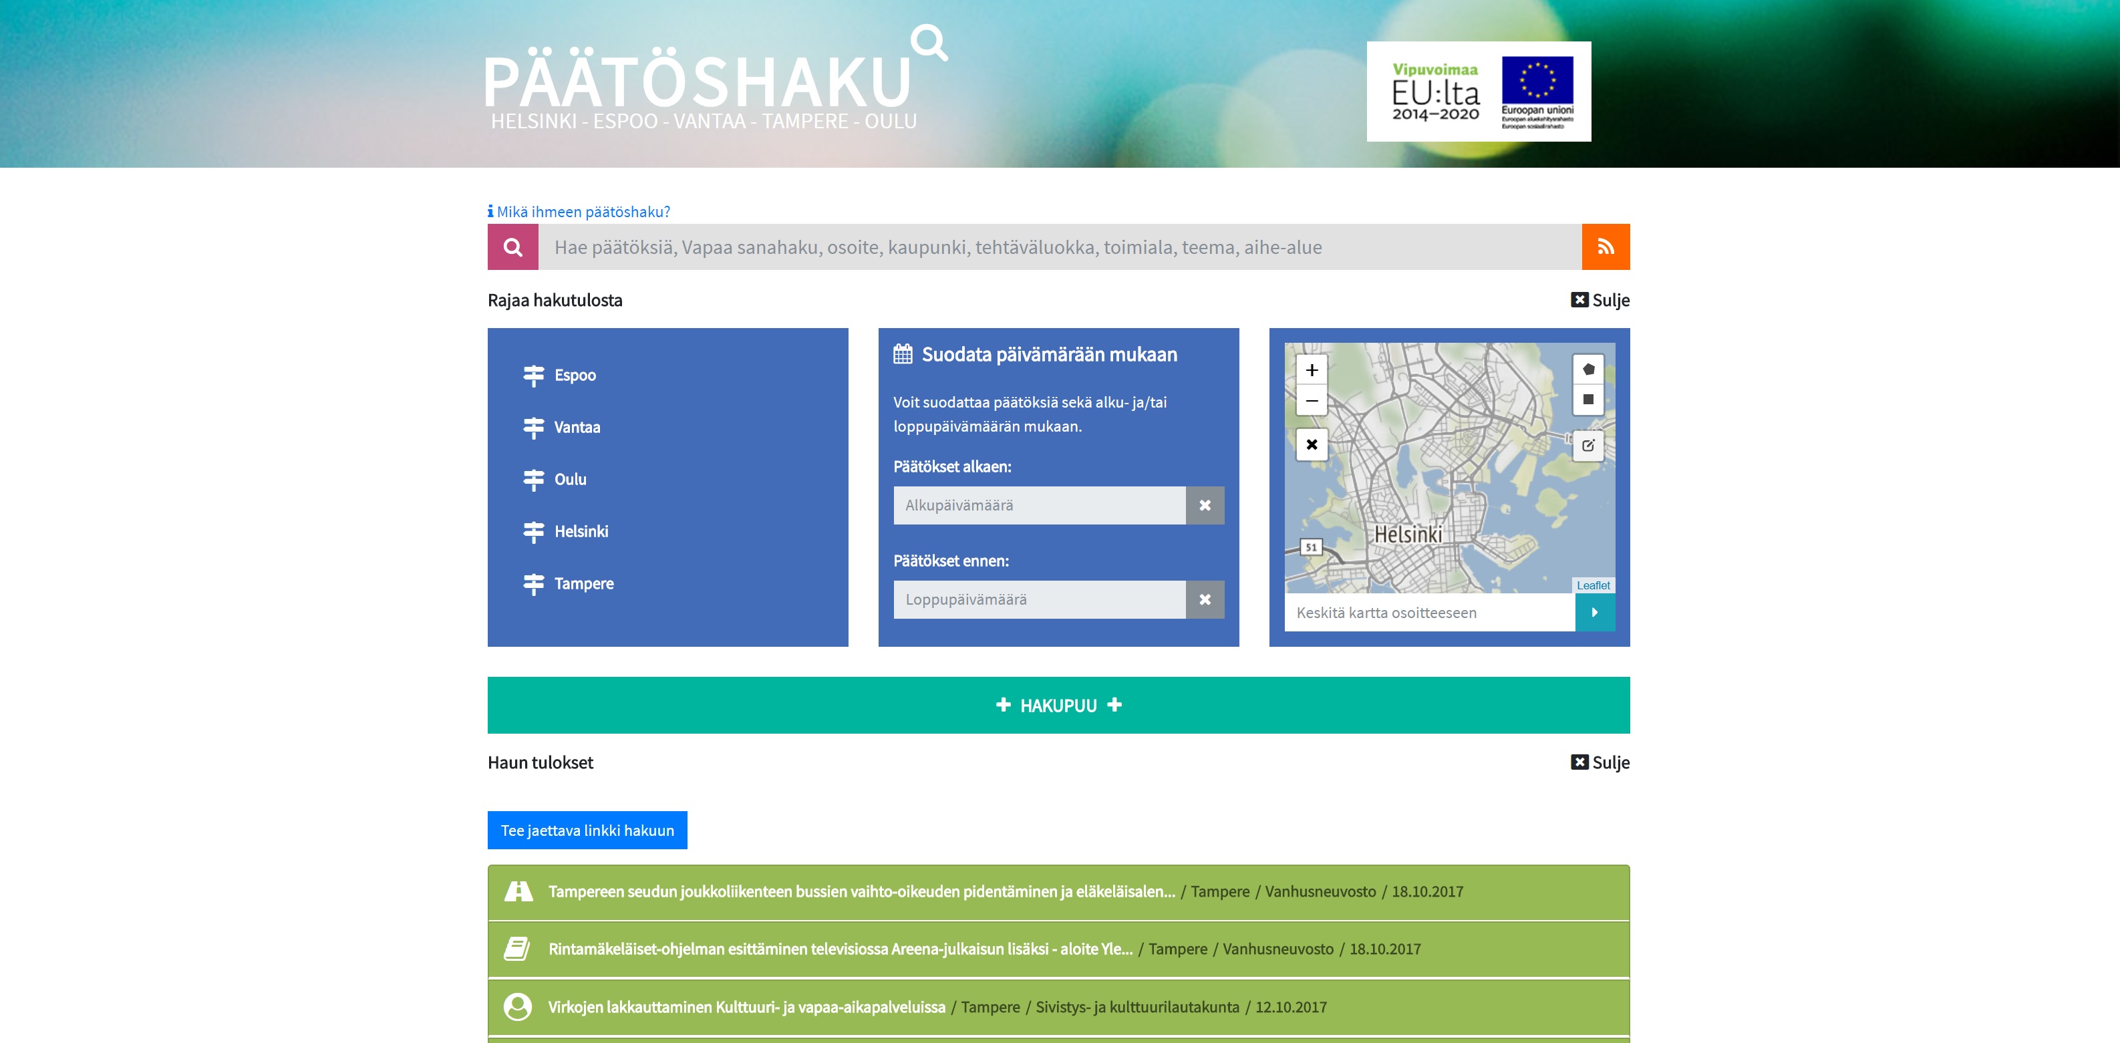The image size is (2120, 1043).
Task: Click the left plus icon on HAKUPUU bar
Action: coord(1004,705)
